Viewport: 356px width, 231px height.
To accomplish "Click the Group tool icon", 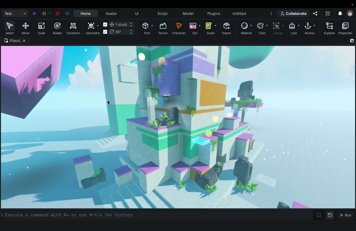I will pos(276,26).
